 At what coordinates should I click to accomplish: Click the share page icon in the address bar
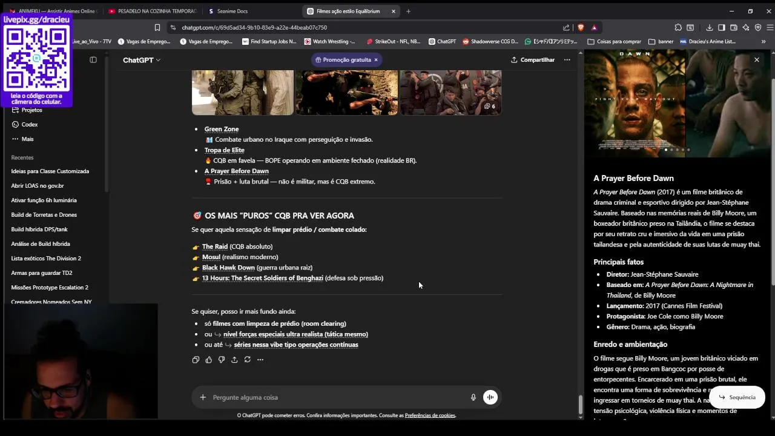pyautogui.click(x=566, y=27)
